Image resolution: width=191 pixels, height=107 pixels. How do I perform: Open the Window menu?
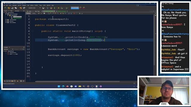[x=48, y=5]
